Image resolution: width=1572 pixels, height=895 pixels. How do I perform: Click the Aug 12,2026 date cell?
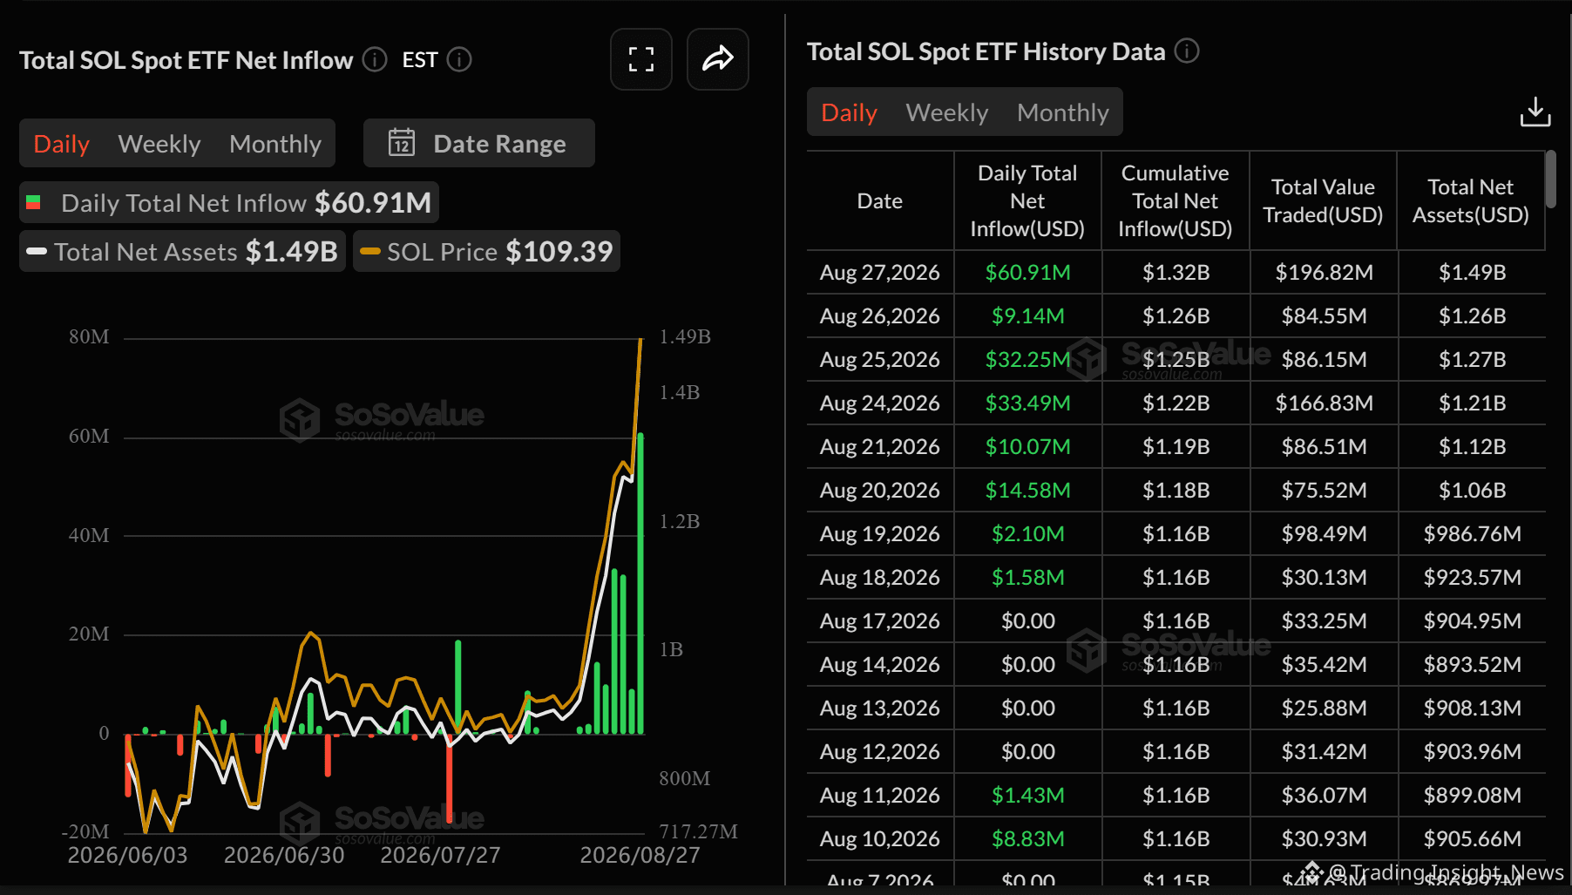[x=880, y=752]
